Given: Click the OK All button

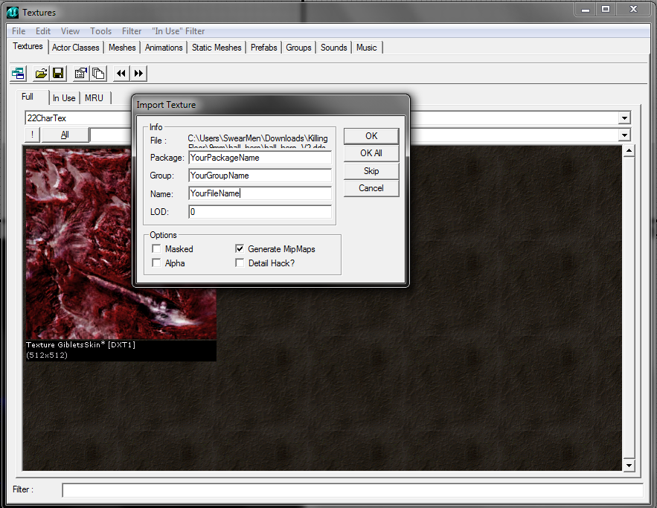Looking at the screenshot, I should [371, 153].
